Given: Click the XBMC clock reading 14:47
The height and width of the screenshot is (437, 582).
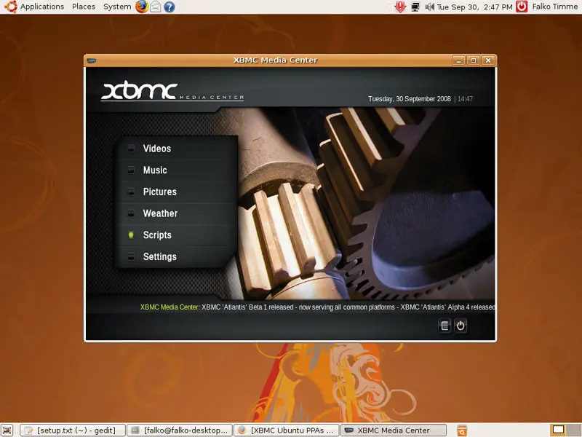Looking at the screenshot, I should point(465,99).
